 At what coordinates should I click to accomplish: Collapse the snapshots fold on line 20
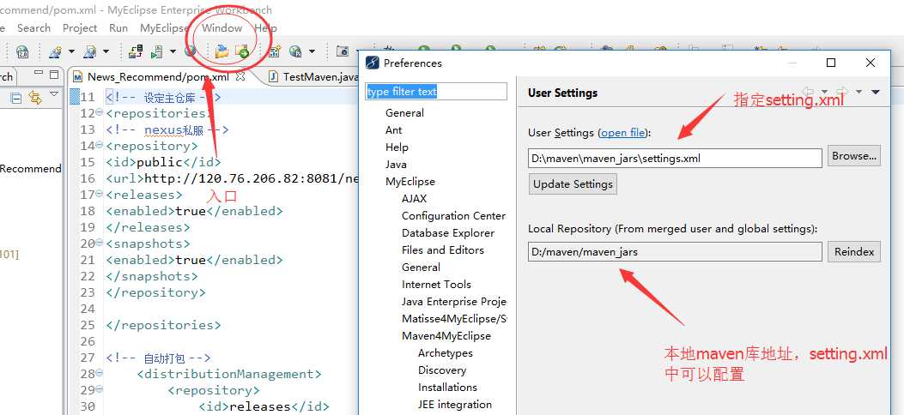(x=99, y=243)
